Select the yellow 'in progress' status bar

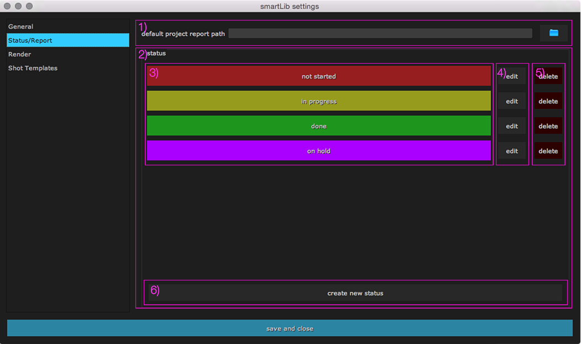coord(318,101)
